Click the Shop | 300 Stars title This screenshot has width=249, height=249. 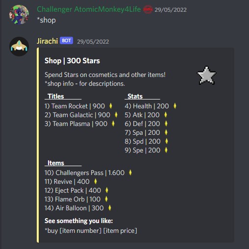[x=72, y=61]
